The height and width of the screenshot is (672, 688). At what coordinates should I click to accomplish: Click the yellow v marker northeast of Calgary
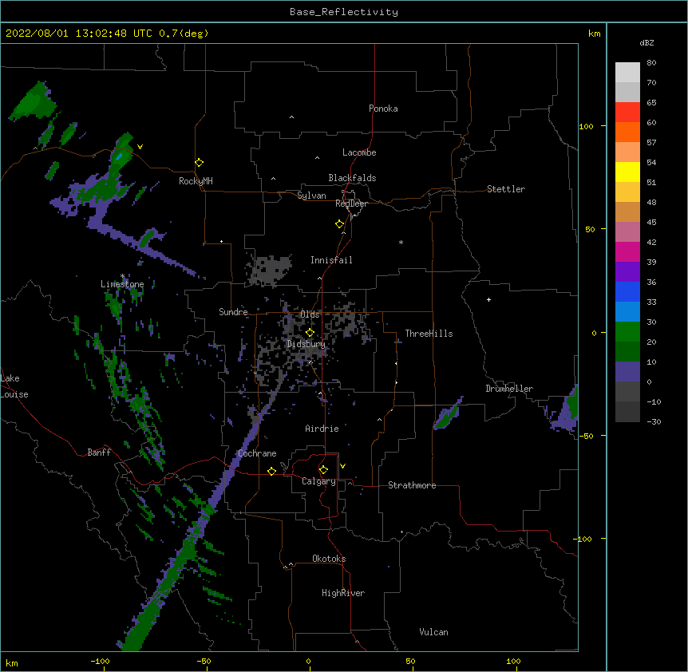coord(342,466)
